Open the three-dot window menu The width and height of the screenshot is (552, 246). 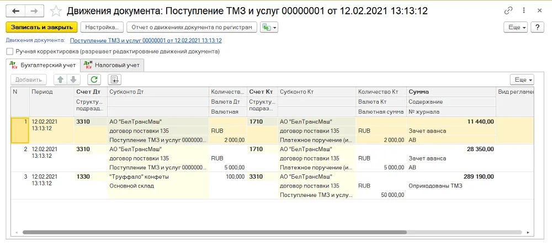click(524, 11)
